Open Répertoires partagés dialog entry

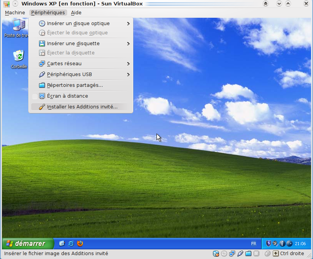pyautogui.click(x=75, y=85)
